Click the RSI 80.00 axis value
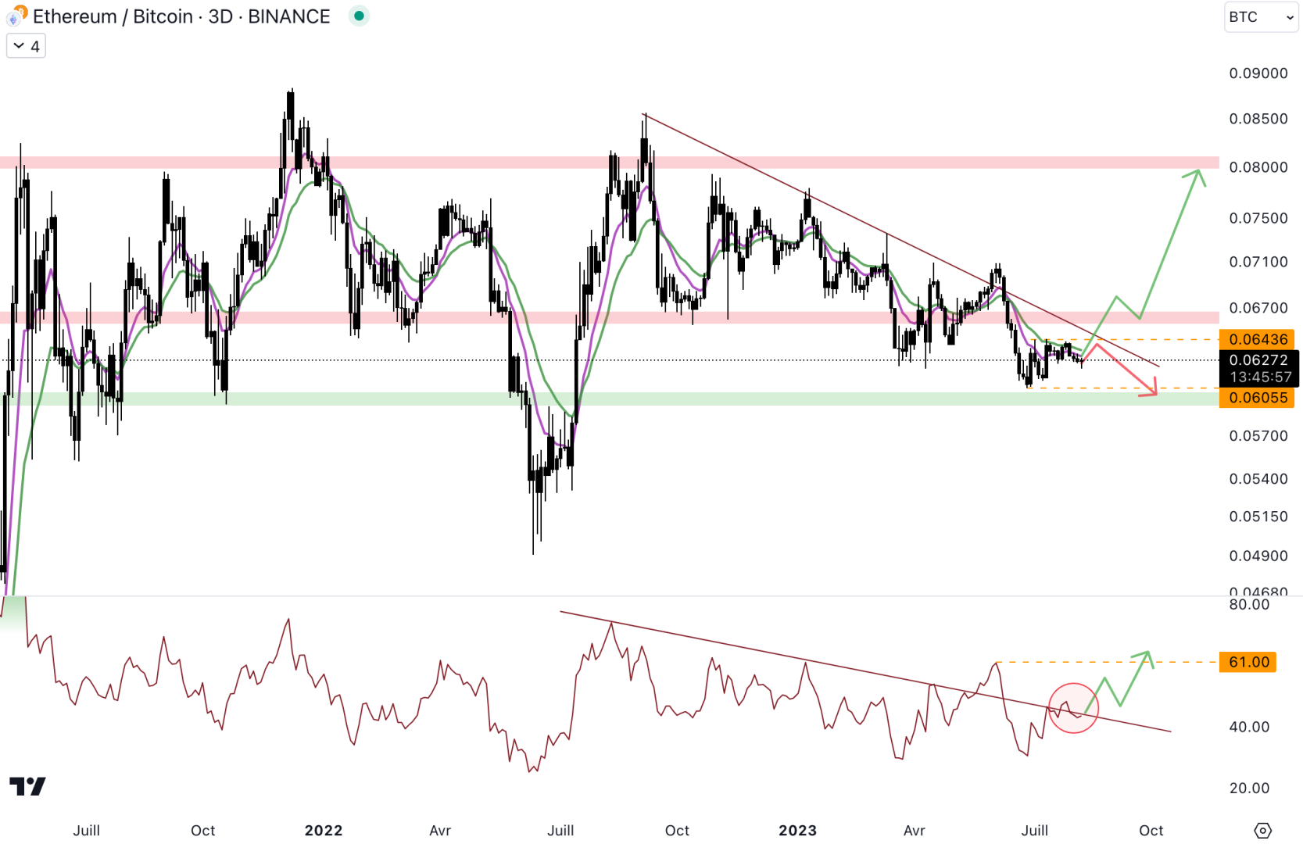Viewport: 1303px width, 844px height. click(1249, 604)
